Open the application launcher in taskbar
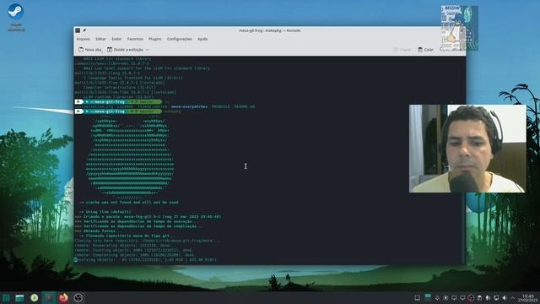The width and height of the screenshot is (540, 304). point(6,297)
